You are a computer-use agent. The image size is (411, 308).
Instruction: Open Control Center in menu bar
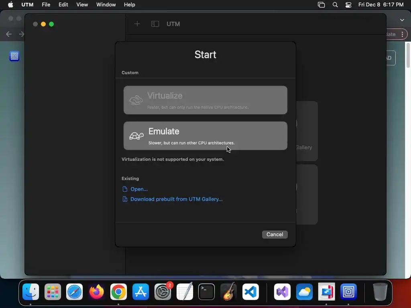[348, 5]
